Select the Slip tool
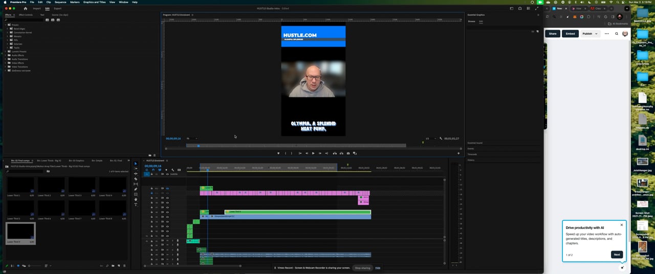655x274 pixels. [x=136, y=184]
